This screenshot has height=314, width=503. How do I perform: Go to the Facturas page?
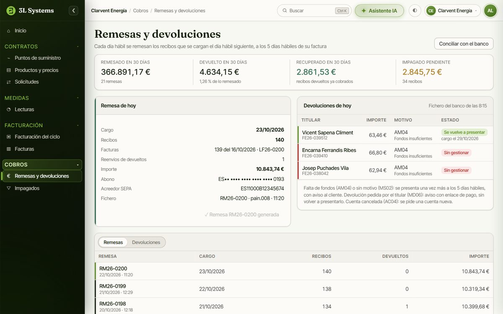[x=42, y=149]
